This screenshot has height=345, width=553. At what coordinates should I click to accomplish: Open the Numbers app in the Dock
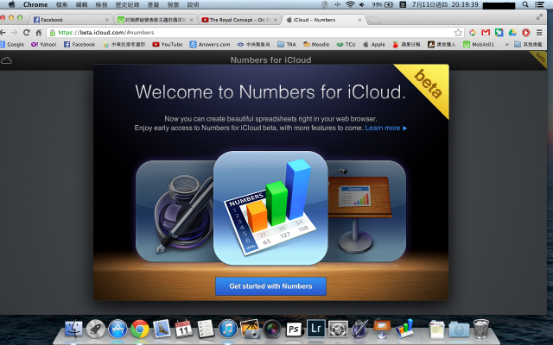tap(404, 328)
